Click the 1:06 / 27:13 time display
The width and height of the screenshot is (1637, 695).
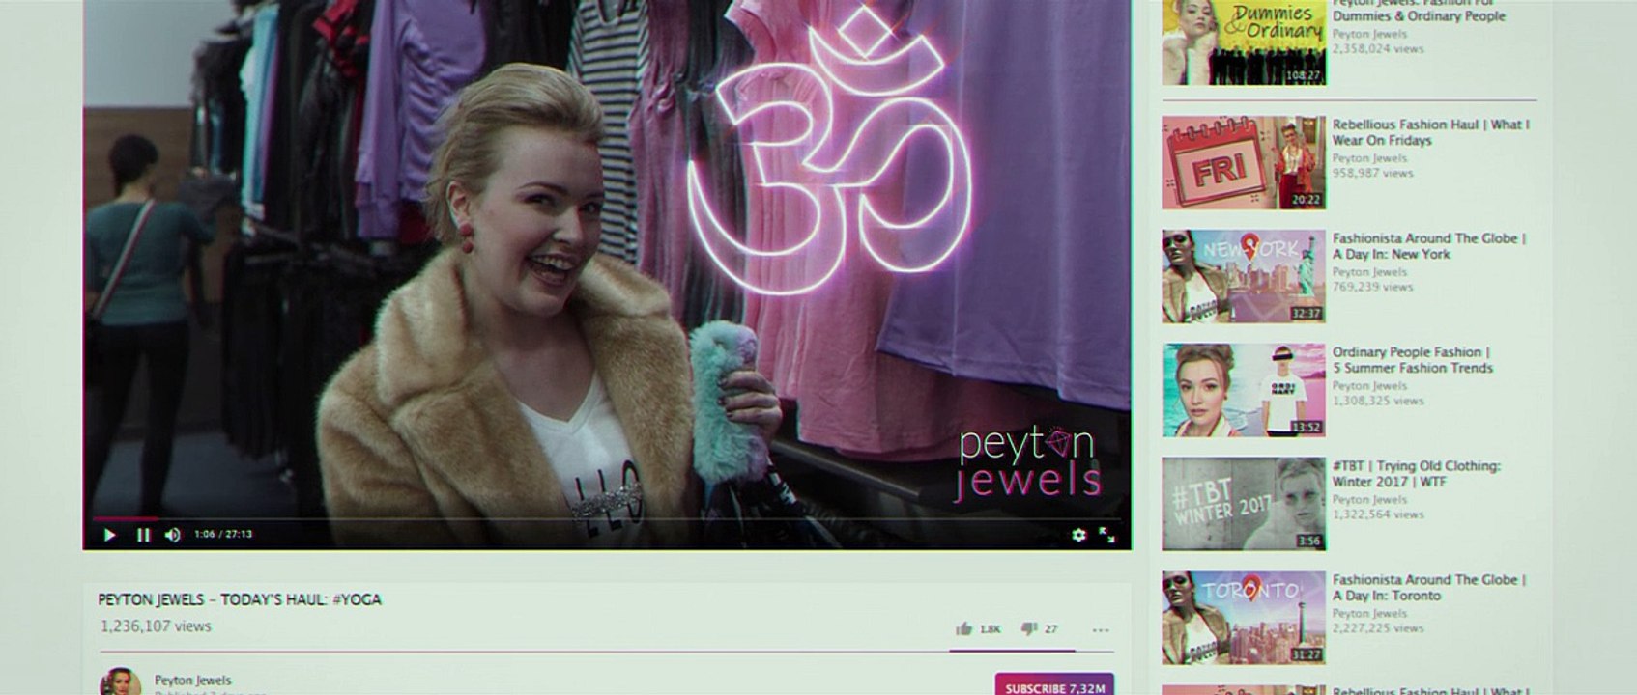point(223,534)
